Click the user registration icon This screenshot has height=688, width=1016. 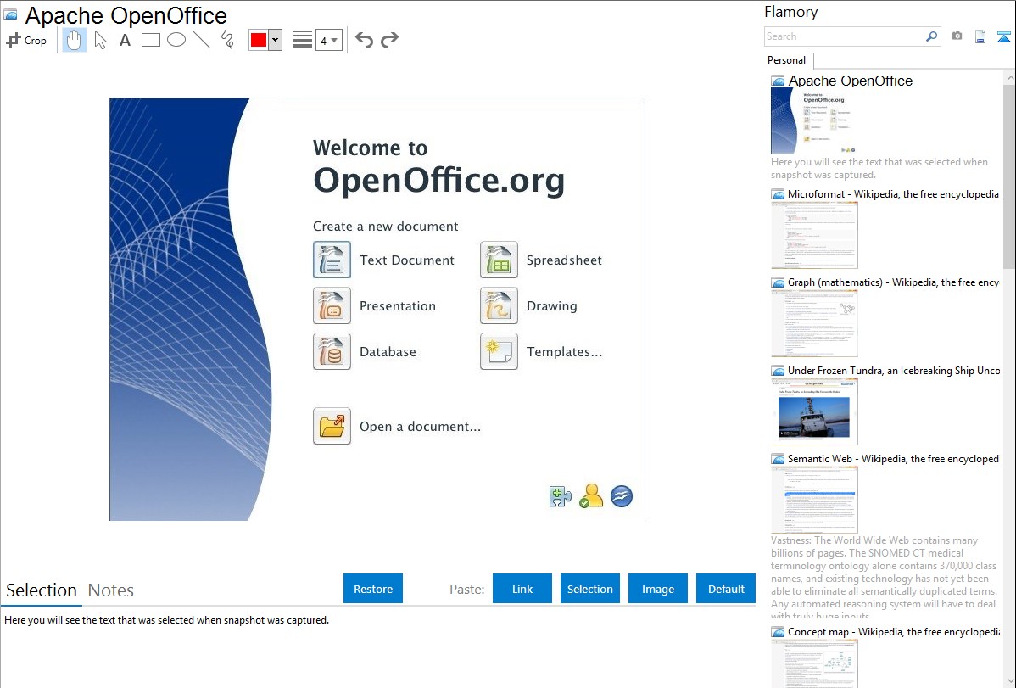pos(591,496)
